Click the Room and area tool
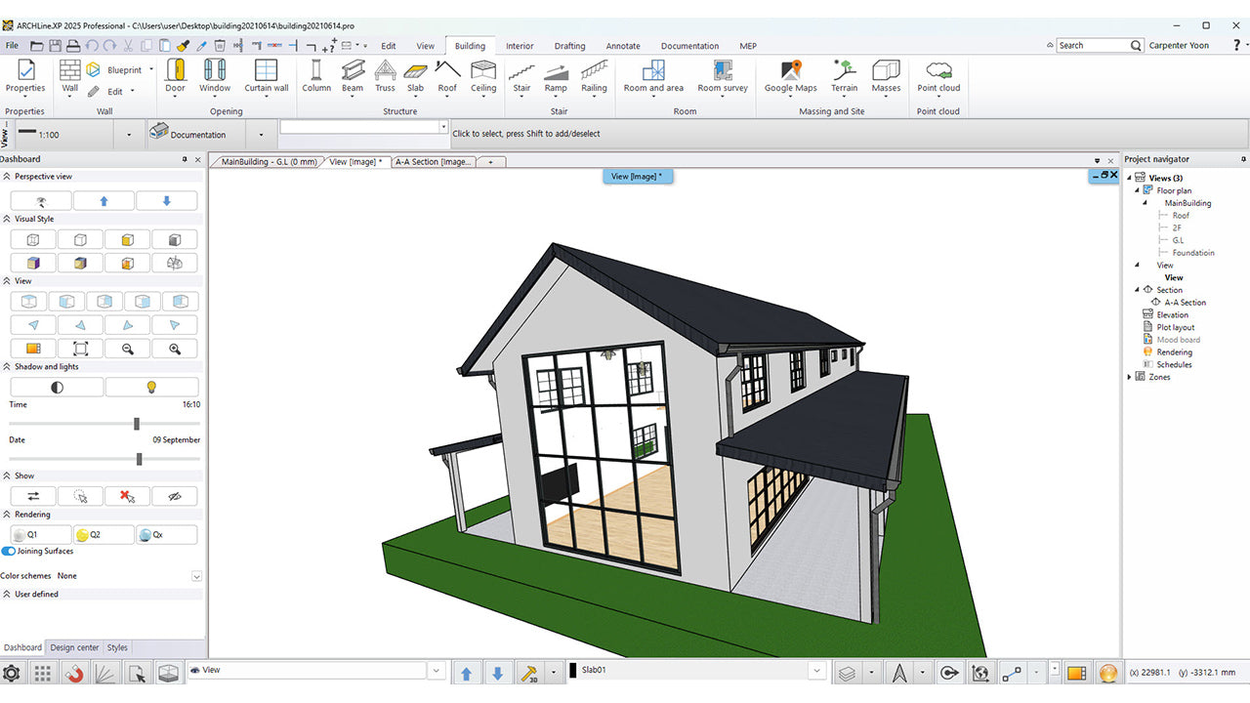Viewport: 1250px width, 703px height. [653, 75]
